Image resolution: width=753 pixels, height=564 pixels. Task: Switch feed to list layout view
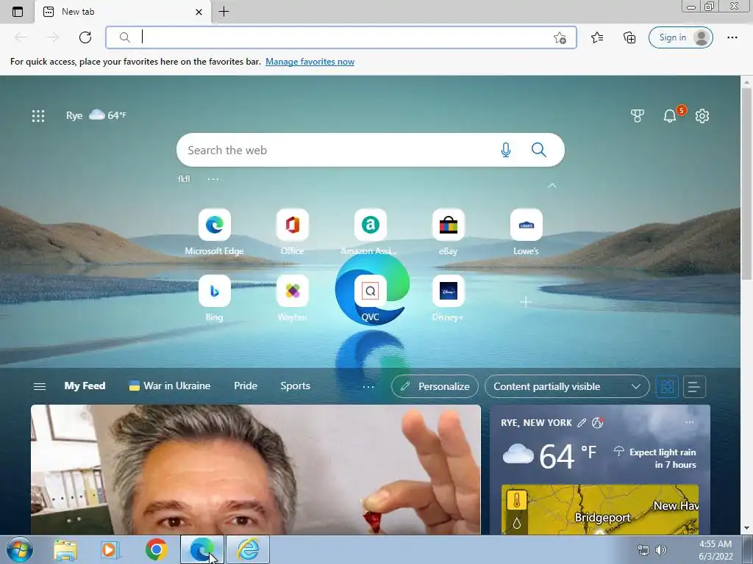[x=694, y=386]
